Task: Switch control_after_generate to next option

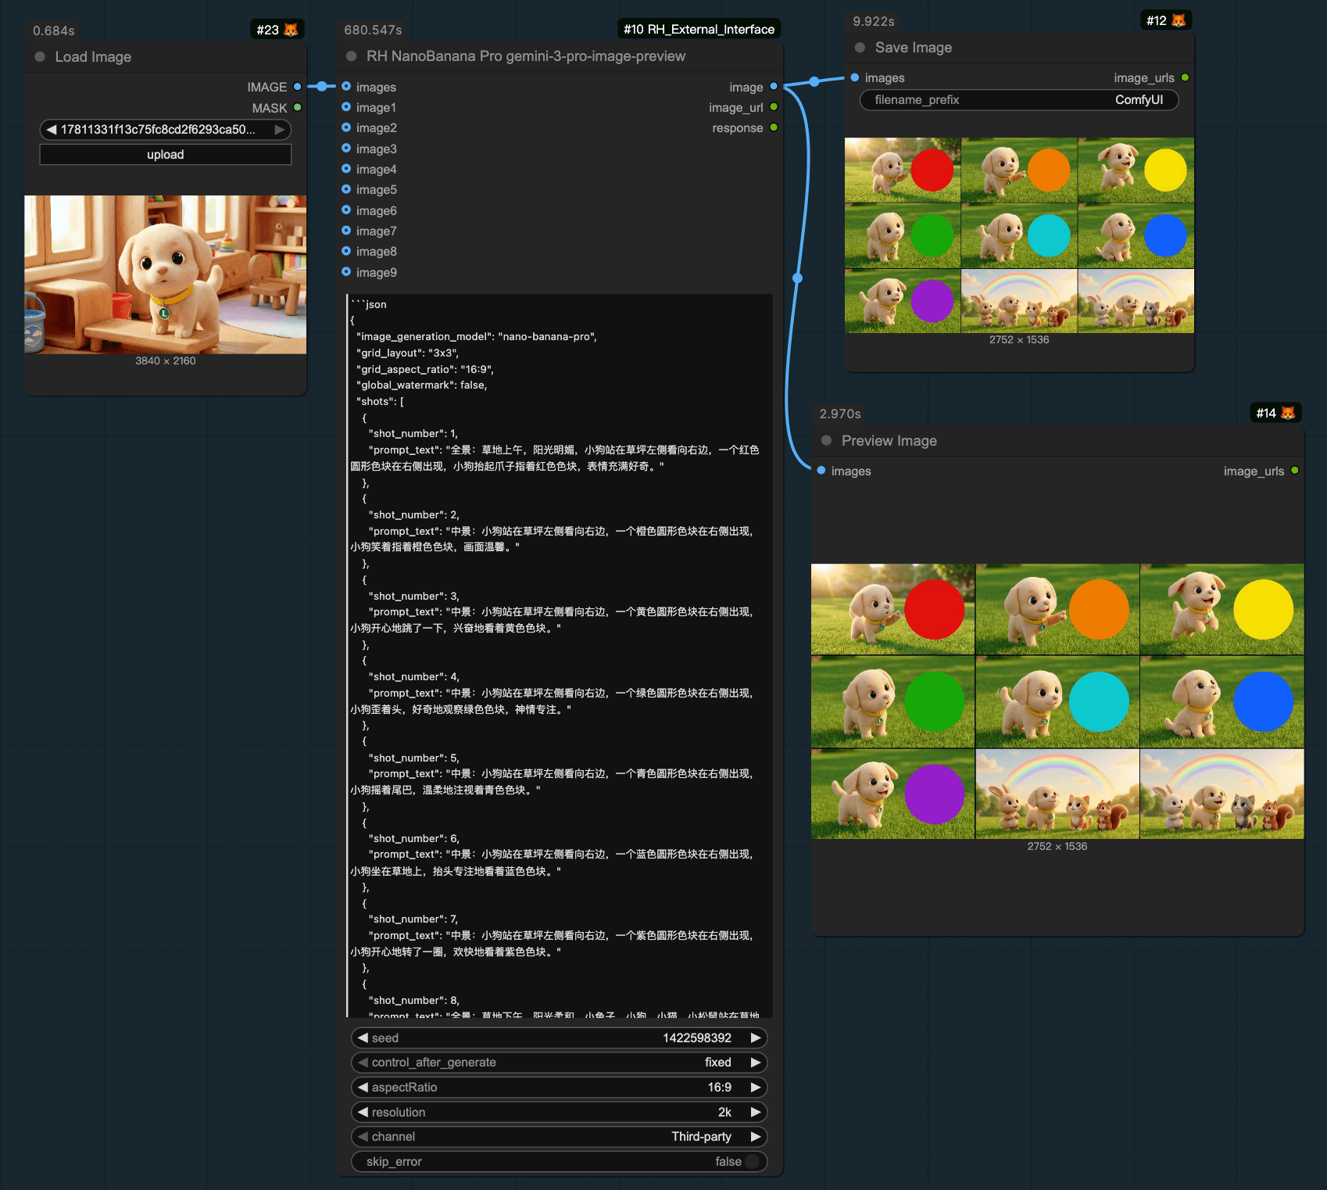Action: point(756,1063)
